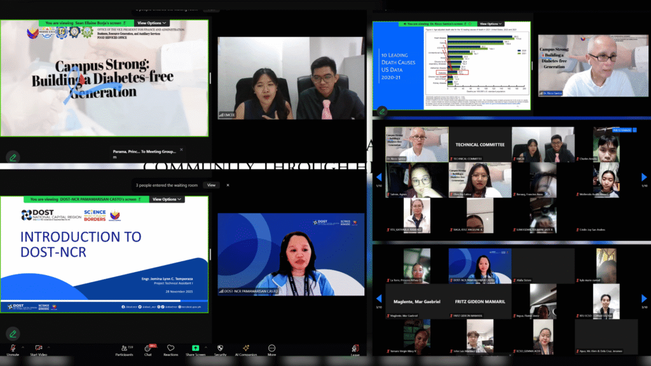This screenshot has height=366, width=651.
Task: Click annotate pencil under the DOST-NCR slide
Action: [12, 333]
